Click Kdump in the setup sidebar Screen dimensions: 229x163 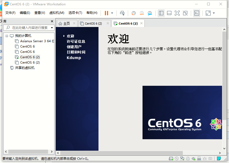click(74, 58)
